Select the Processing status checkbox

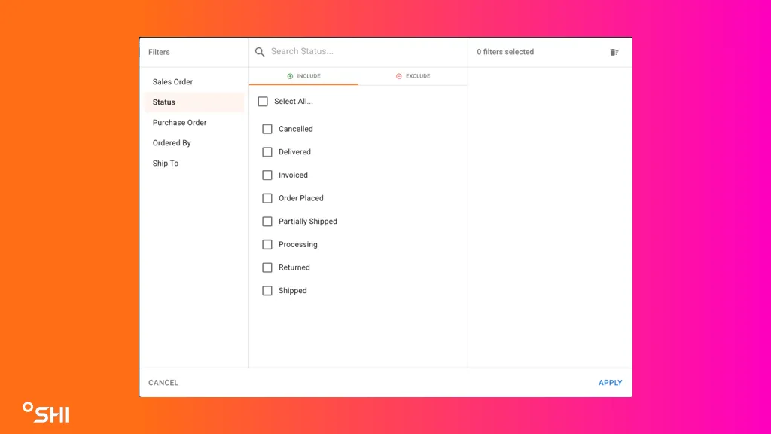point(267,245)
